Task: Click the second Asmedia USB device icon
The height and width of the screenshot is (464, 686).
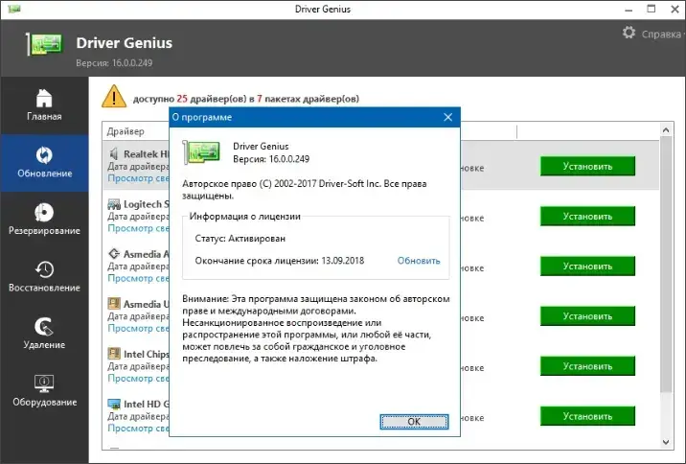Action: click(x=114, y=304)
